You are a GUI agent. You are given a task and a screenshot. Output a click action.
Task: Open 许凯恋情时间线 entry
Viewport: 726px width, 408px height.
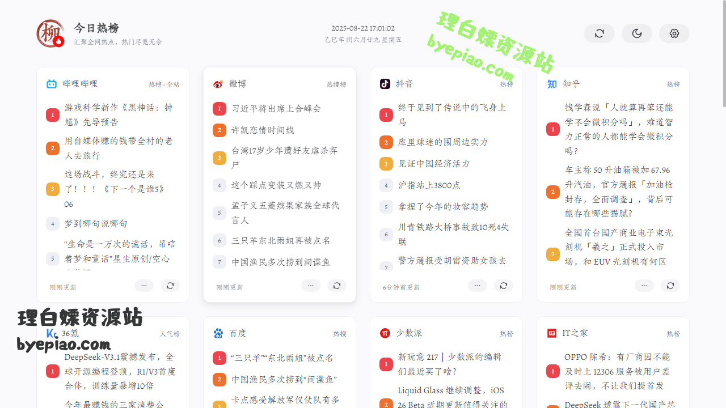(x=263, y=130)
